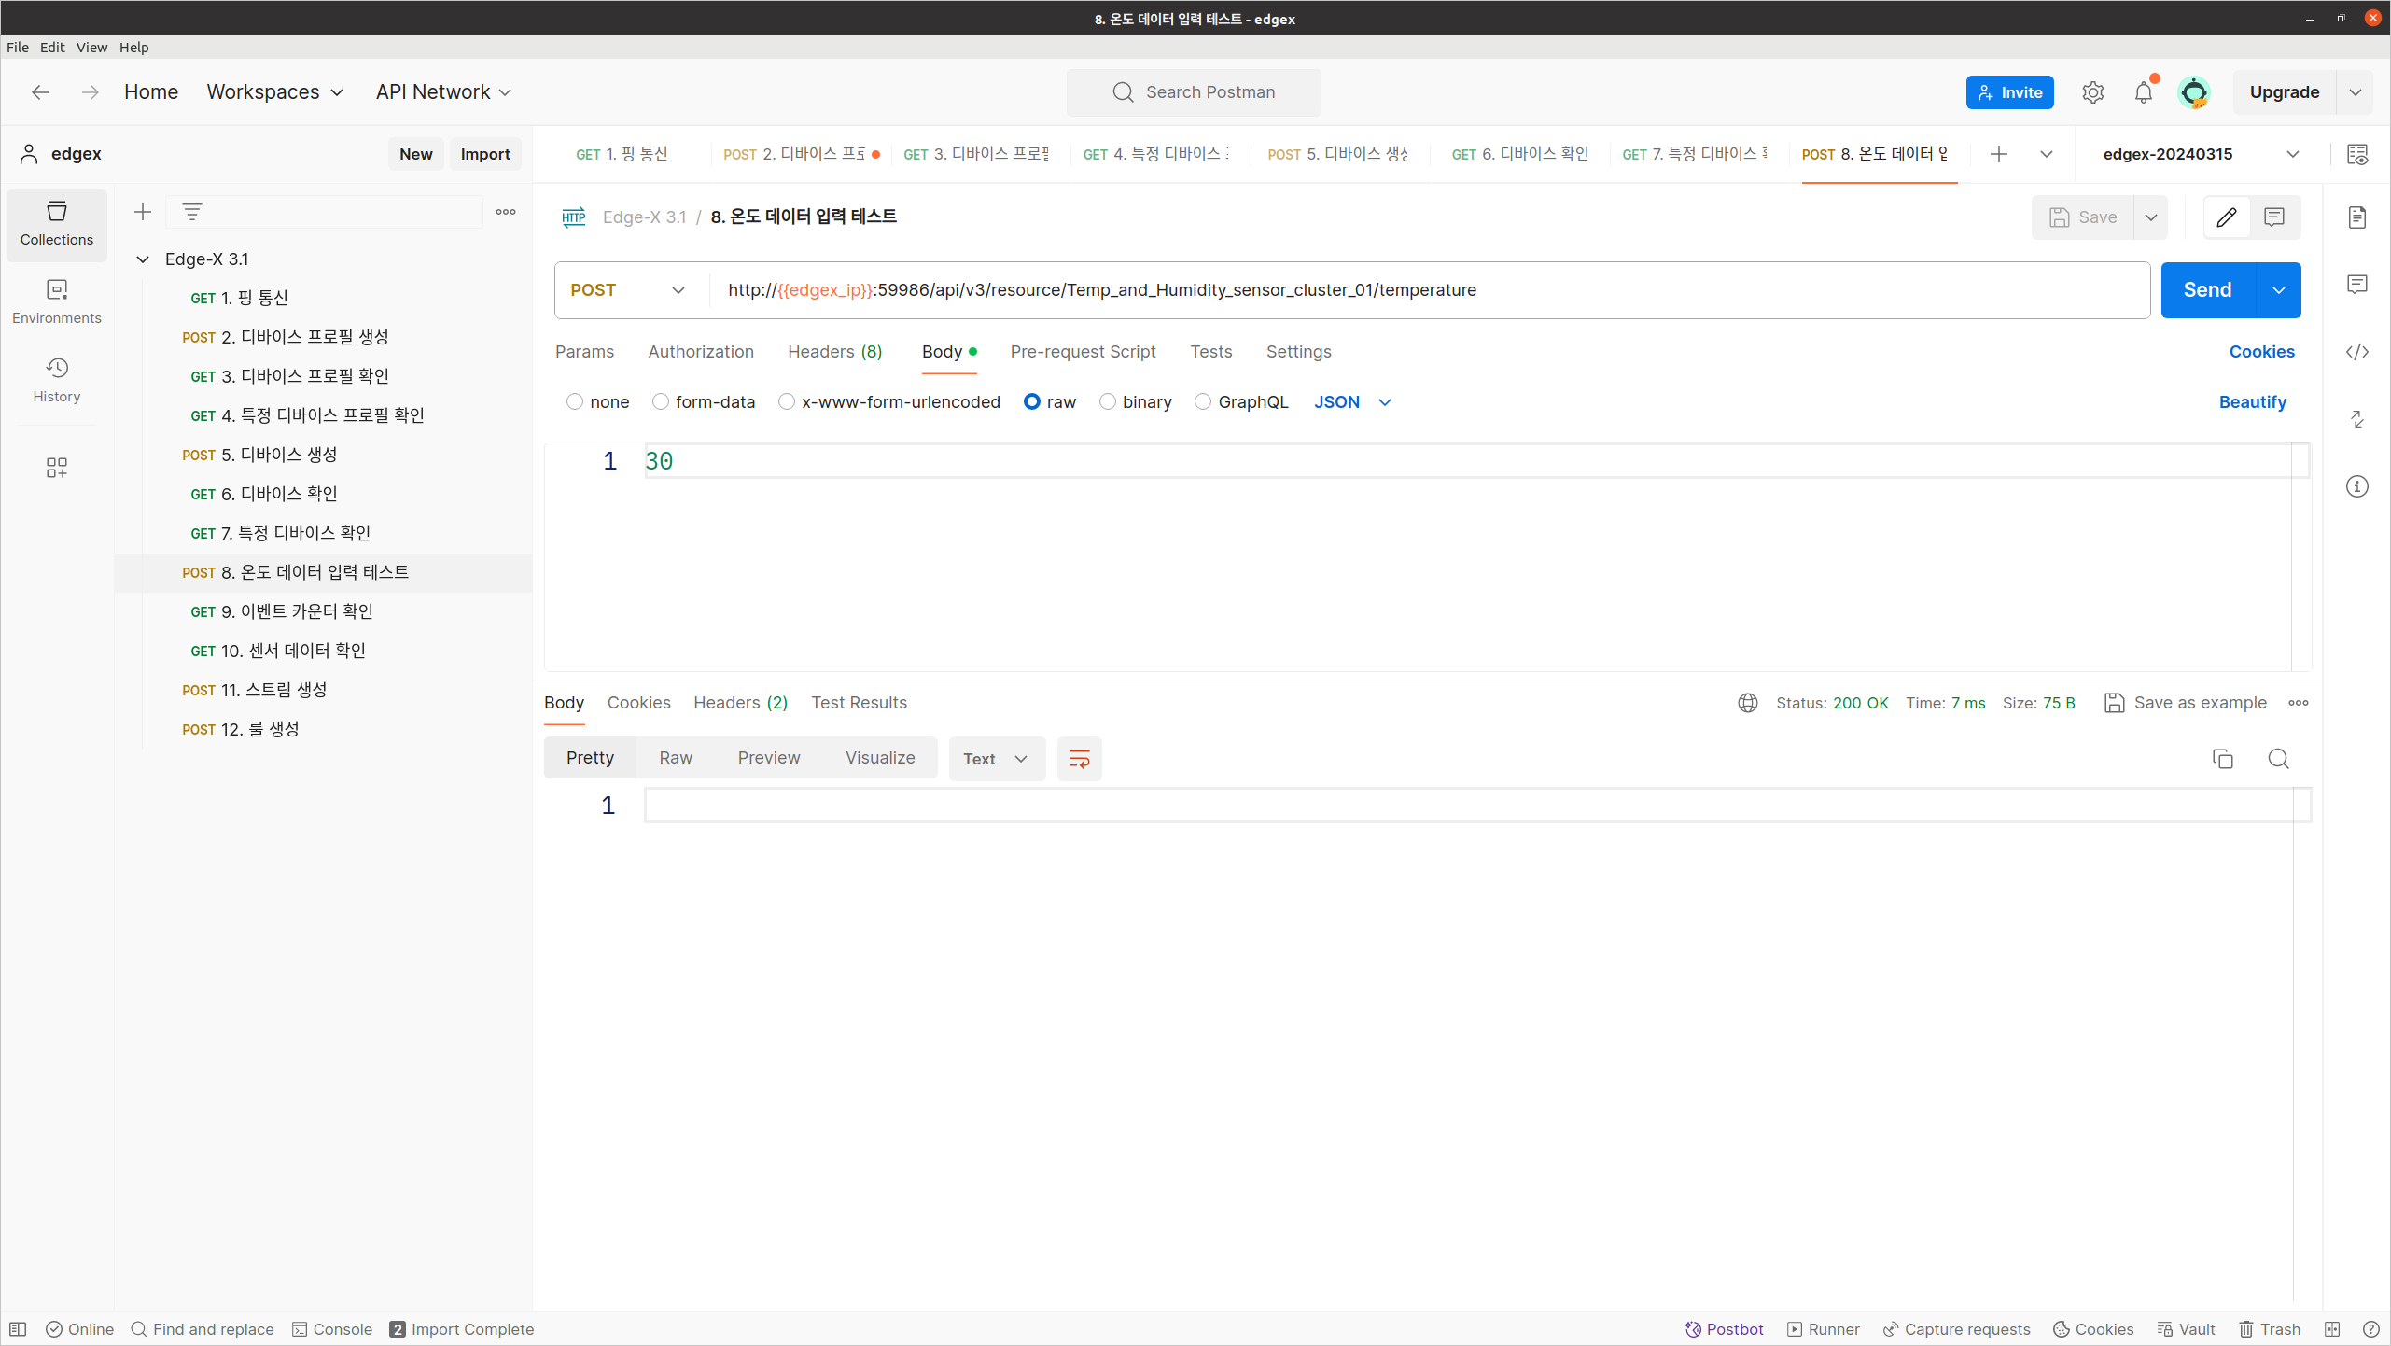The height and width of the screenshot is (1346, 2391).
Task: Toggle the sidebar via bottom-left status bar icon
Action: click(18, 1329)
